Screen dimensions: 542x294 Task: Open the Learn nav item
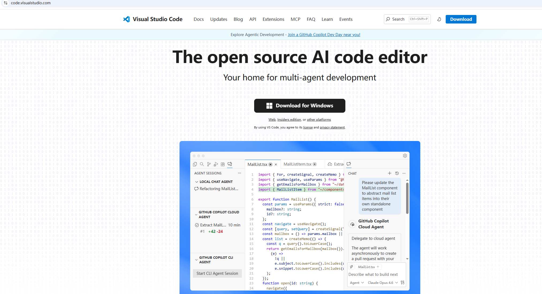[327, 19]
